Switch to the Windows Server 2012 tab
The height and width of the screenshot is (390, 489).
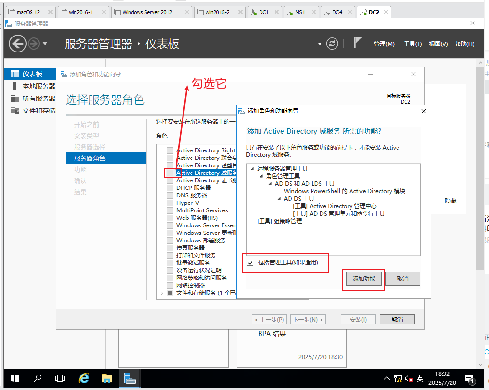tap(147, 12)
